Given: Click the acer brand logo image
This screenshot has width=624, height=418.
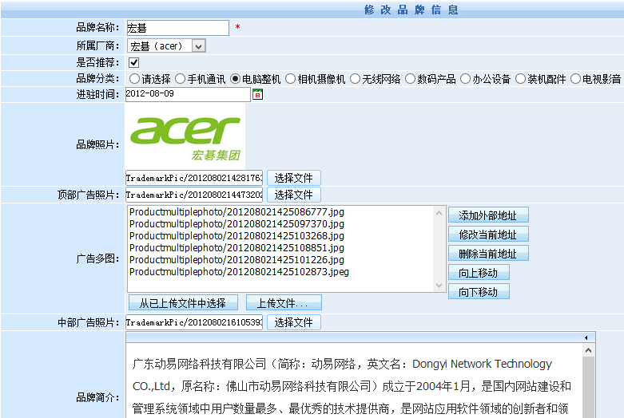Looking at the screenshot, I should (185, 136).
